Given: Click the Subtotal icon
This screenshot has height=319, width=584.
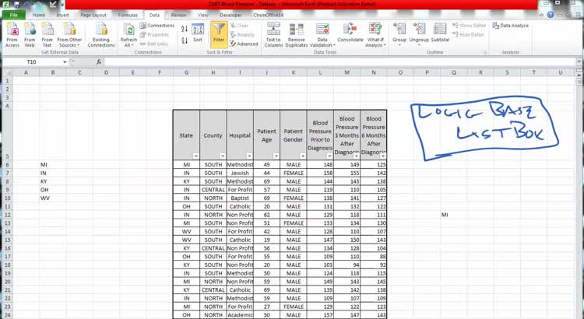Looking at the screenshot, I should click(x=440, y=33).
